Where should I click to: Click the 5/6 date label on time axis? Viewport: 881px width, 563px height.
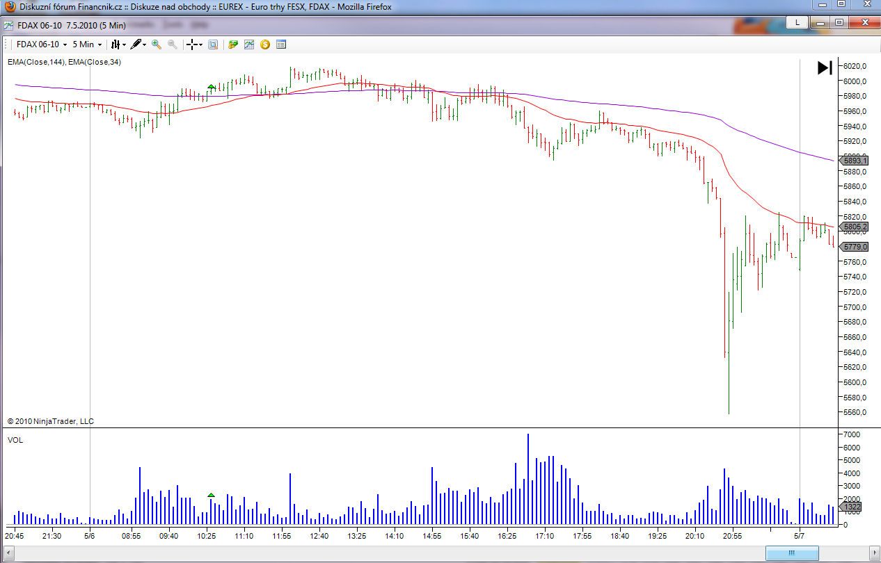point(90,536)
